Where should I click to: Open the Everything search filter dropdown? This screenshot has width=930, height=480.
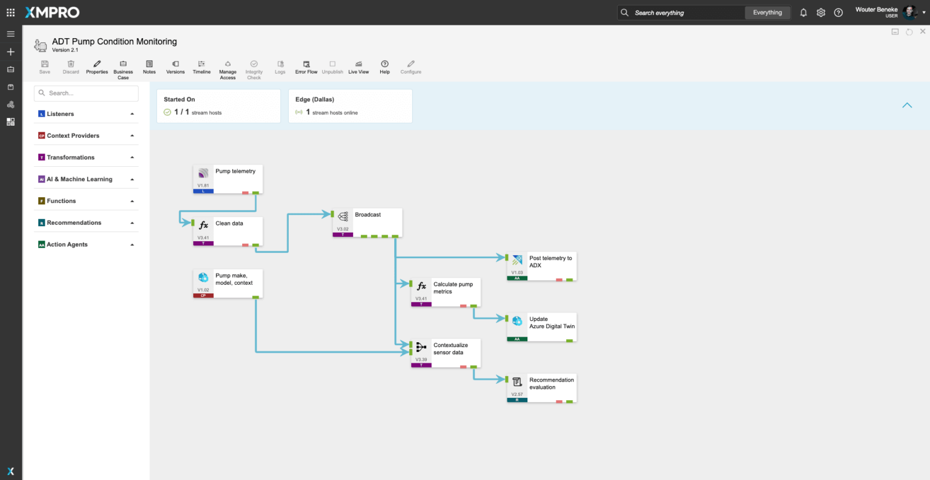click(767, 13)
